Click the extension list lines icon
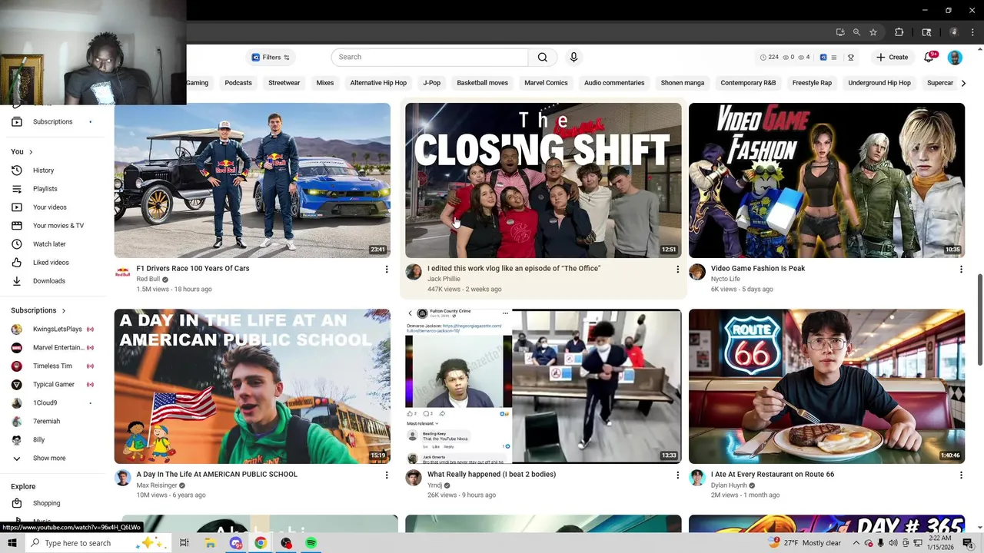The image size is (984, 553). tap(833, 58)
